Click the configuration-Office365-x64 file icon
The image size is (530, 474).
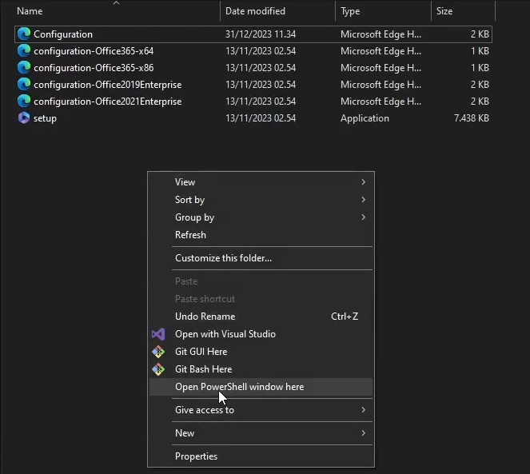pyautogui.click(x=24, y=51)
